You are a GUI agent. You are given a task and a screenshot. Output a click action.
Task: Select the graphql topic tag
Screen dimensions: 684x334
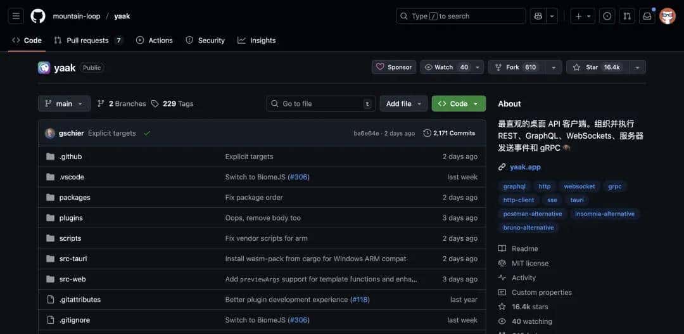tap(514, 186)
